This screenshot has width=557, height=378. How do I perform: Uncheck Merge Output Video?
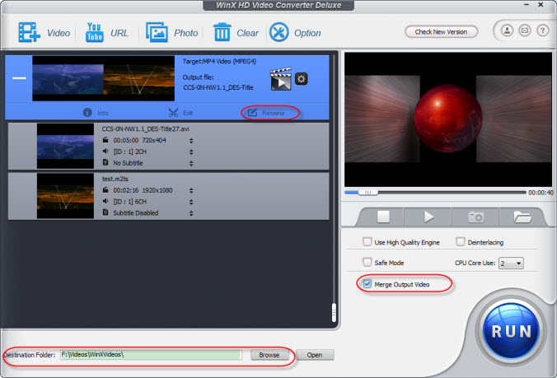(x=367, y=284)
